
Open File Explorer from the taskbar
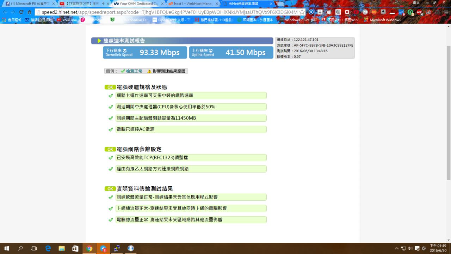pos(62,248)
